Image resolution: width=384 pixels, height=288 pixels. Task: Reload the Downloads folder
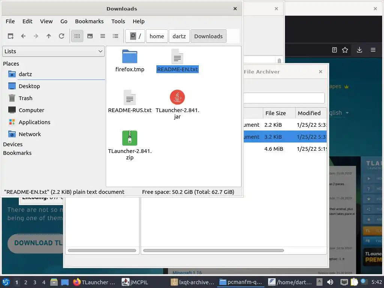tap(61, 36)
